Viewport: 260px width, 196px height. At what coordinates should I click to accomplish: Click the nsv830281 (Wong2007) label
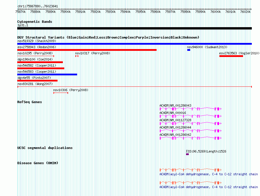pos(35,84)
